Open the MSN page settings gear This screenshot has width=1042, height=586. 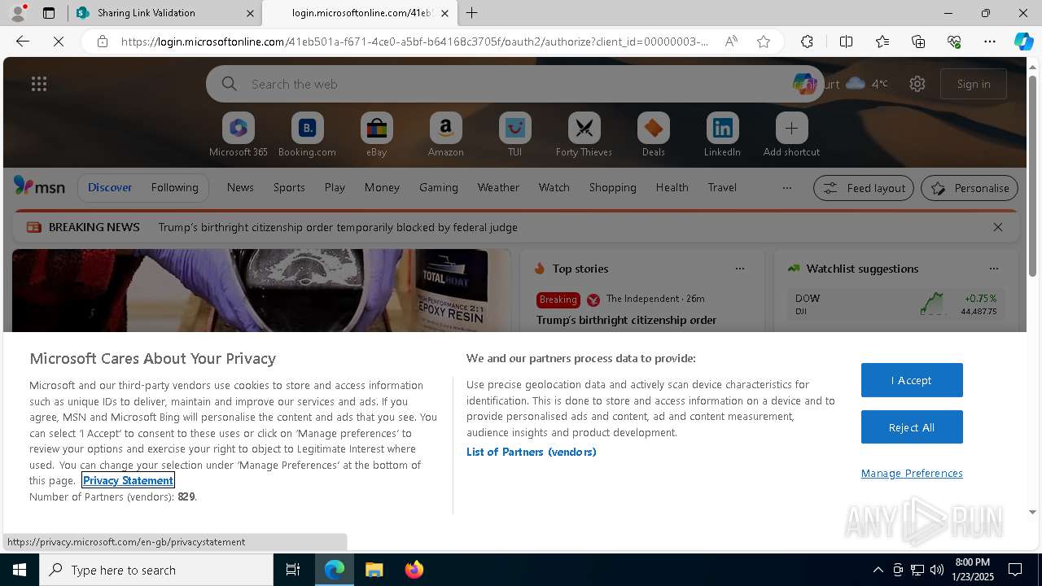click(x=917, y=84)
